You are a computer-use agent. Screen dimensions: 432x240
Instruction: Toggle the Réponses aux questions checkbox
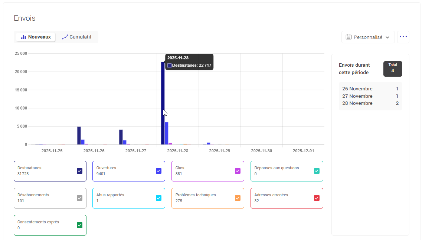pyautogui.click(x=317, y=171)
